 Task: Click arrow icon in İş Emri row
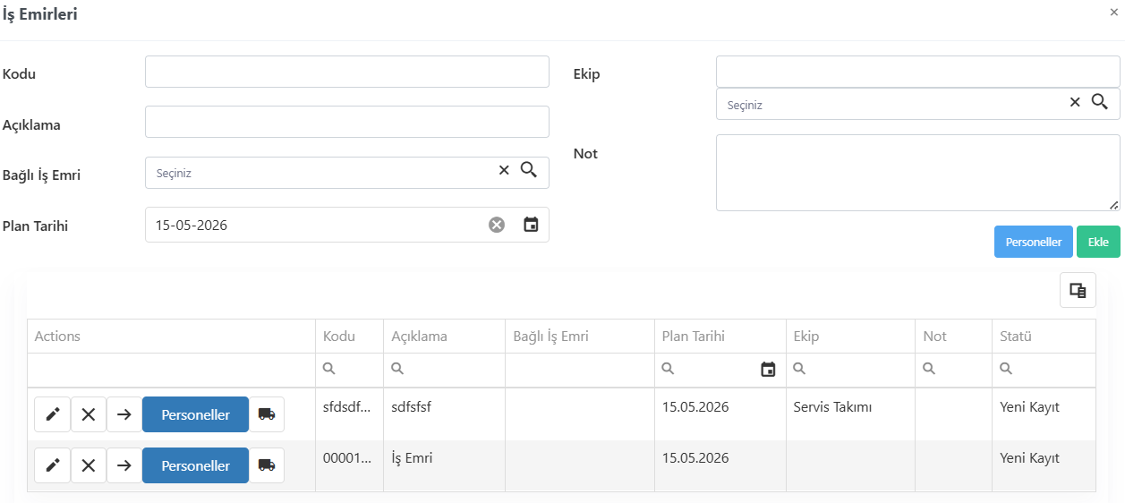click(124, 465)
